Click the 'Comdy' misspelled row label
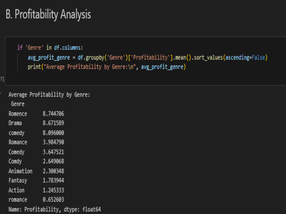The width and height of the screenshot is (286, 214). [x=15, y=161]
